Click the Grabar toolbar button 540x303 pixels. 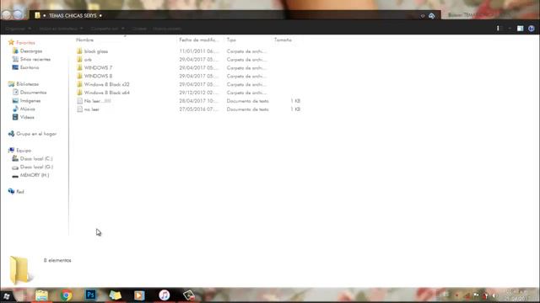point(139,29)
